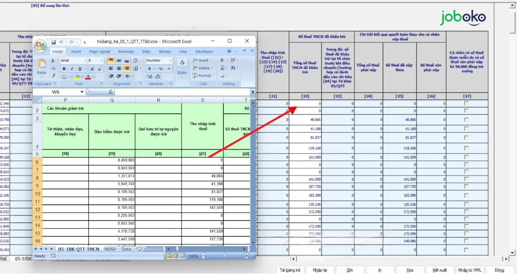This screenshot has height=274, width=518.
Task: Open the Arial font name dropdown
Action: (x=85, y=60)
